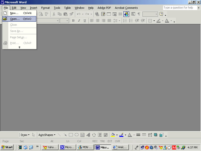The width and height of the screenshot is (201, 151).
Task: Toggle Underline formatting
Action: point(85,21)
